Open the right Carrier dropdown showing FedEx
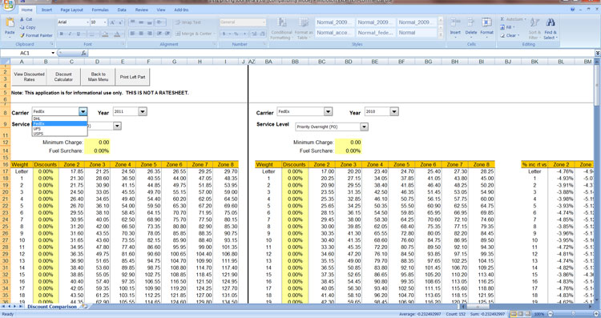Viewport: 601px width, 318px height. [328, 111]
